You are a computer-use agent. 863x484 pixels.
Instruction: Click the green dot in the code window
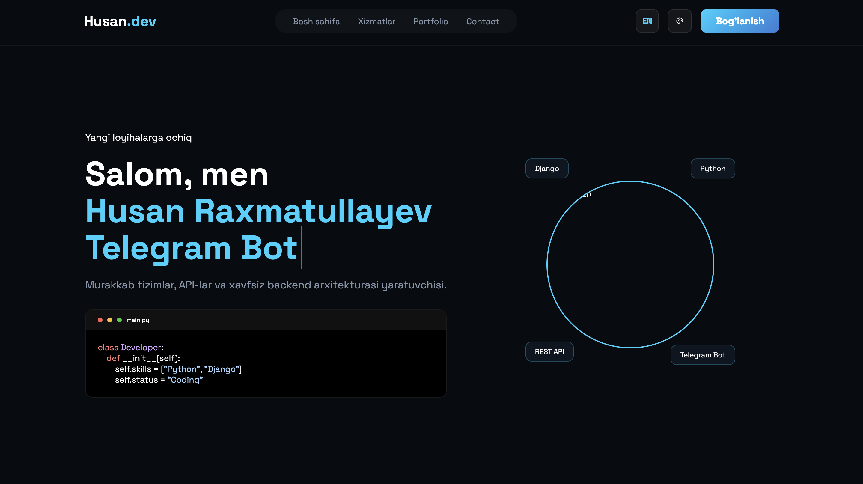click(120, 320)
